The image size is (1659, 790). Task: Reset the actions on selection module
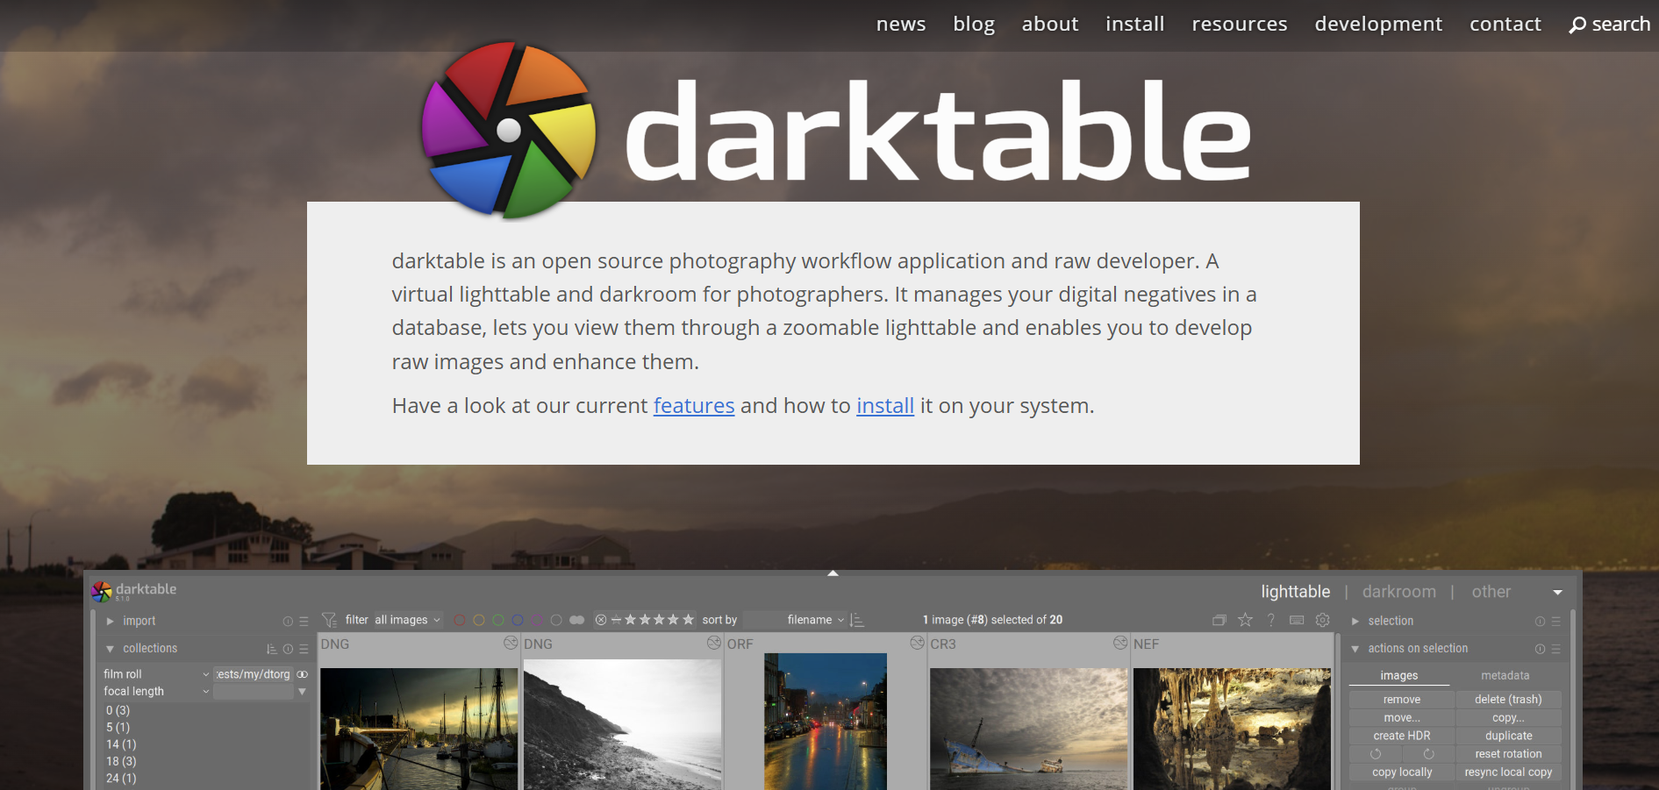(1540, 649)
